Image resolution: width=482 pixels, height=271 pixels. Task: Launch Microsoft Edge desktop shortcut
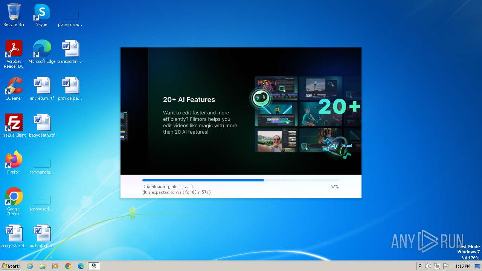coord(42,52)
